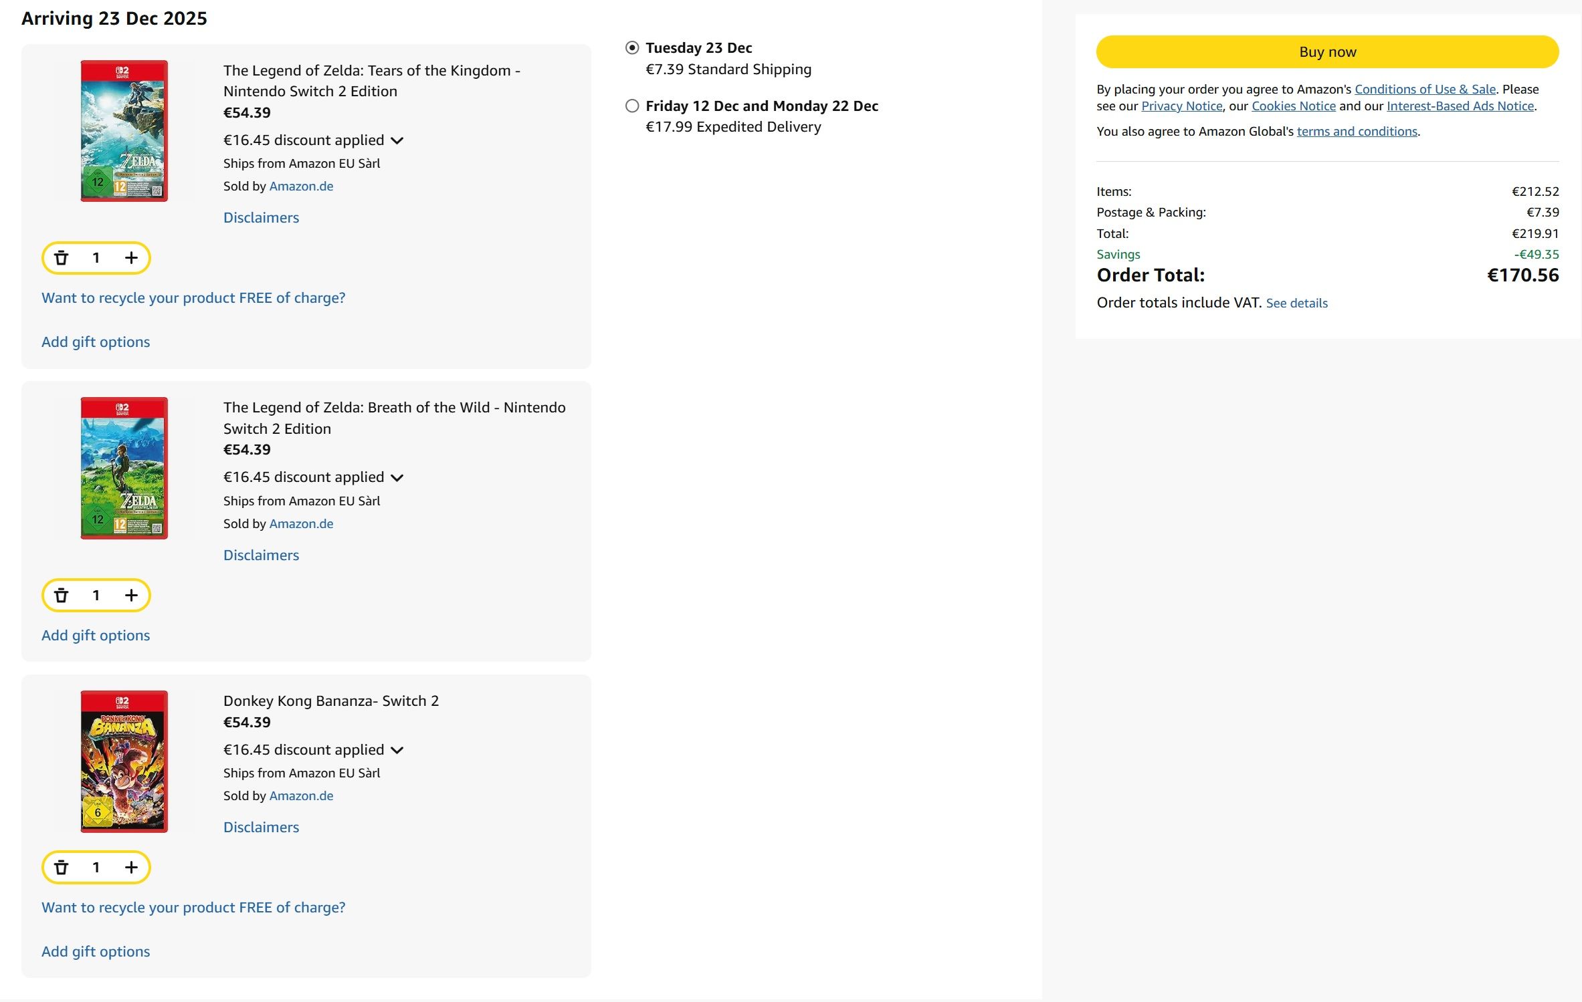Image resolution: width=1582 pixels, height=1002 pixels.
Task: Trash the Donkey Kong Bananza item
Action: click(x=62, y=867)
